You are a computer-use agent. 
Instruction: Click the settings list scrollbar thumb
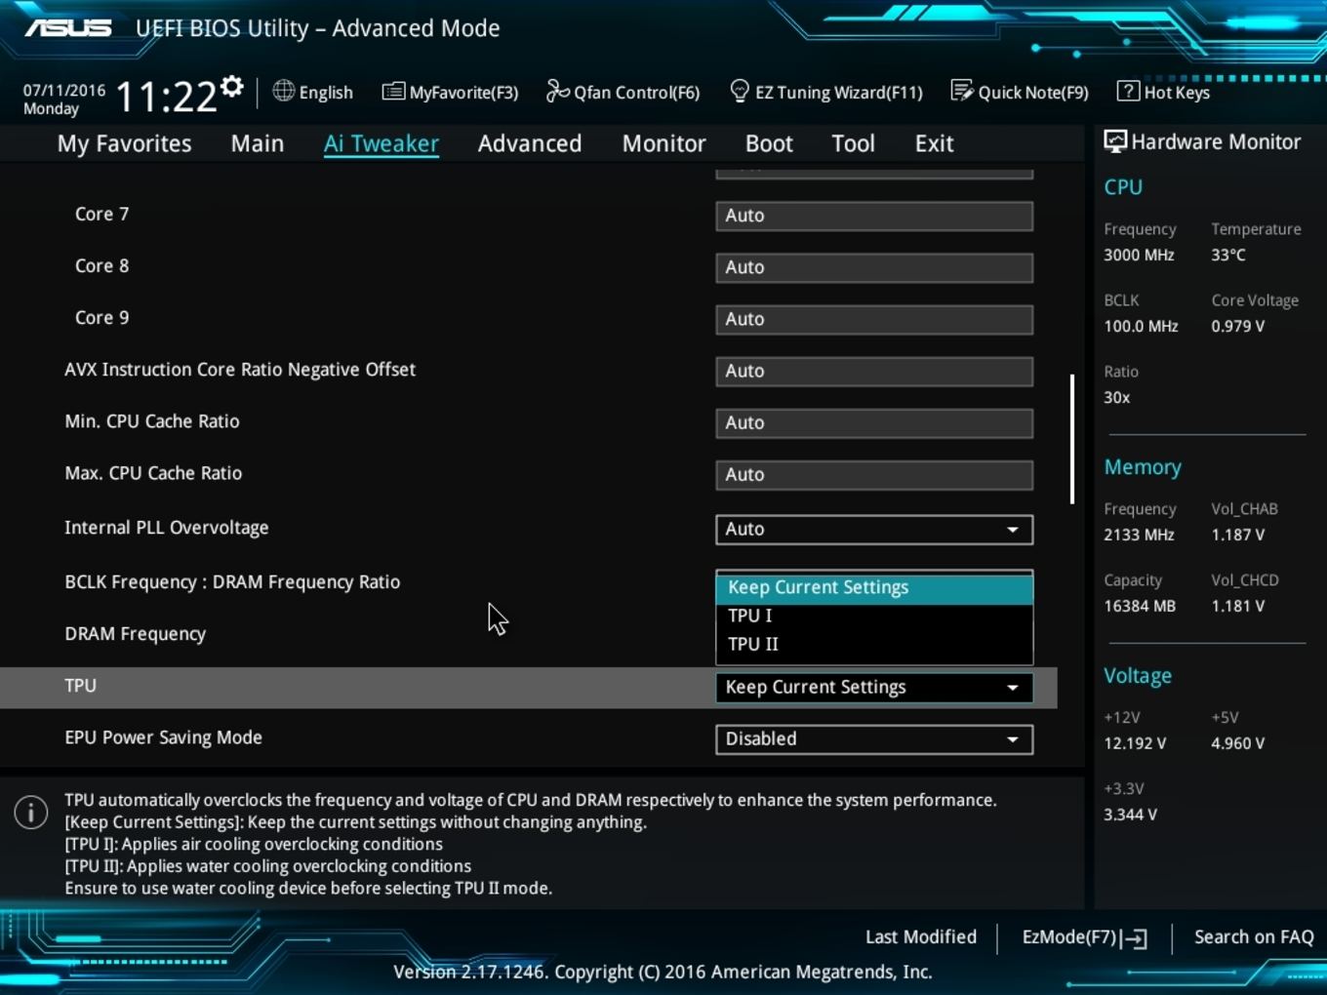(x=1072, y=439)
